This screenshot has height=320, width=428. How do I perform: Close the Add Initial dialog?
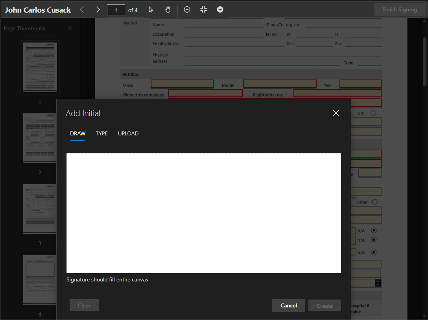click(x=336, y=113)
